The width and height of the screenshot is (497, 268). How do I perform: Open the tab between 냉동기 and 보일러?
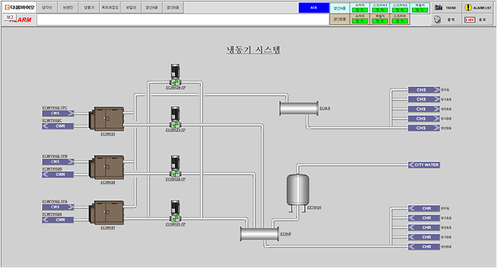[x=110, y=8]
